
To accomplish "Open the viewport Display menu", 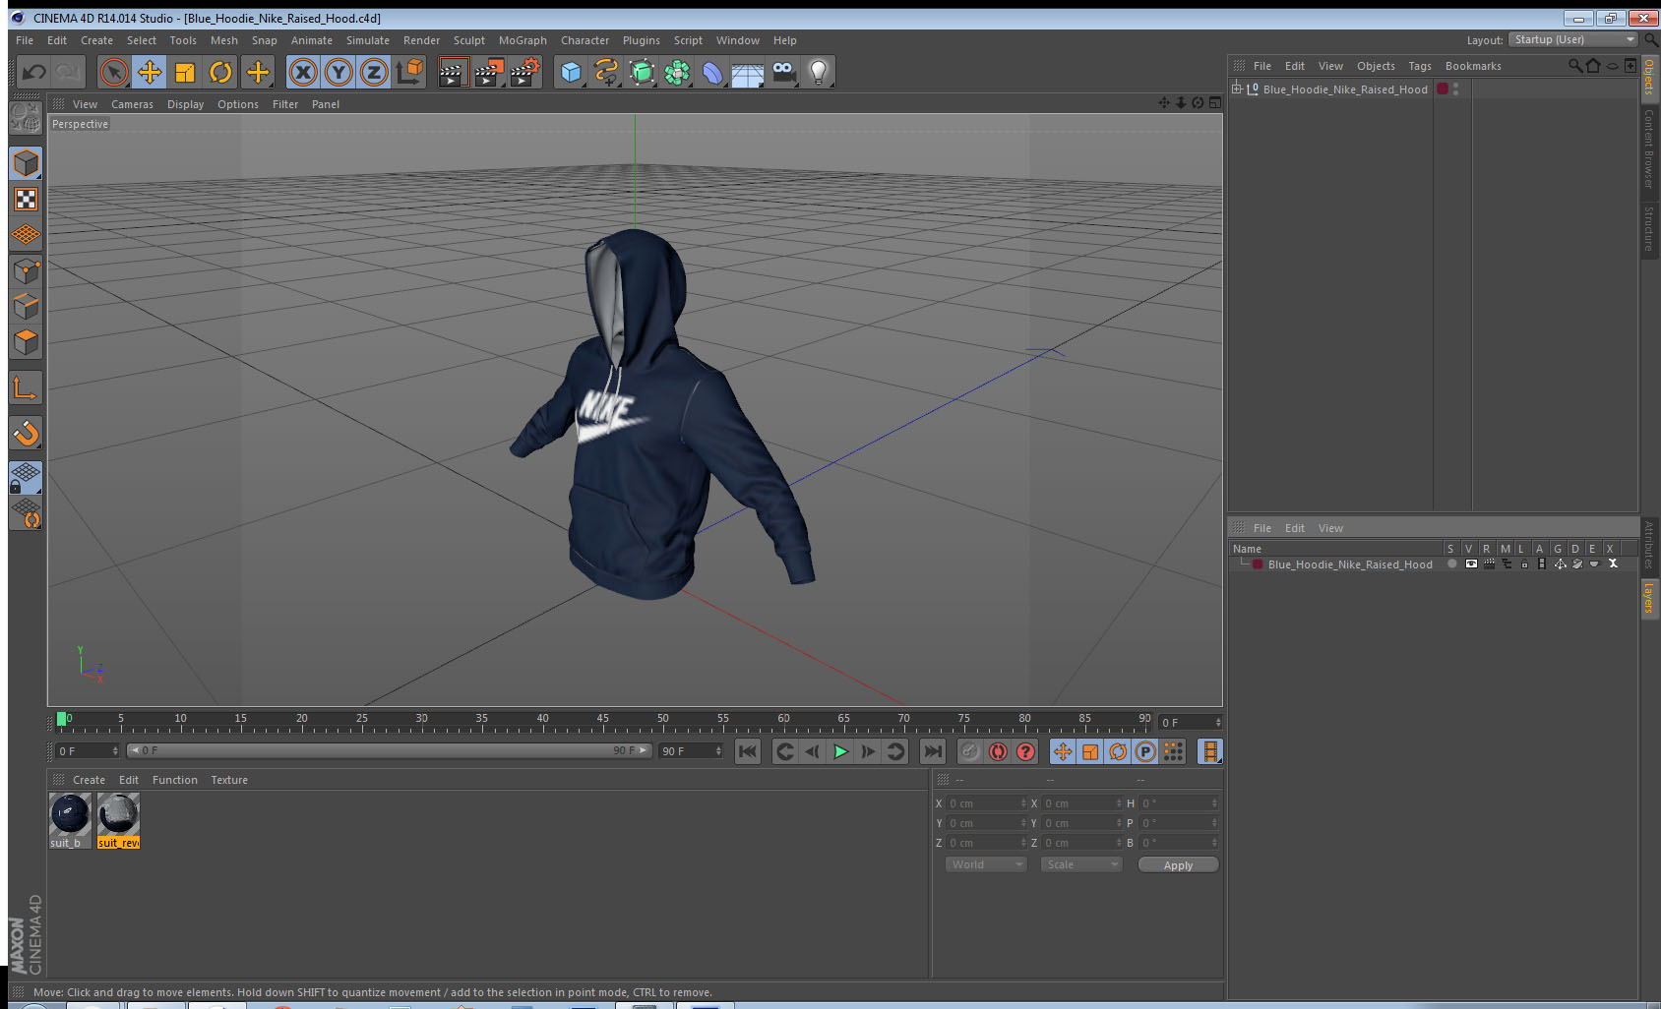I will click(x=185, y=104).
